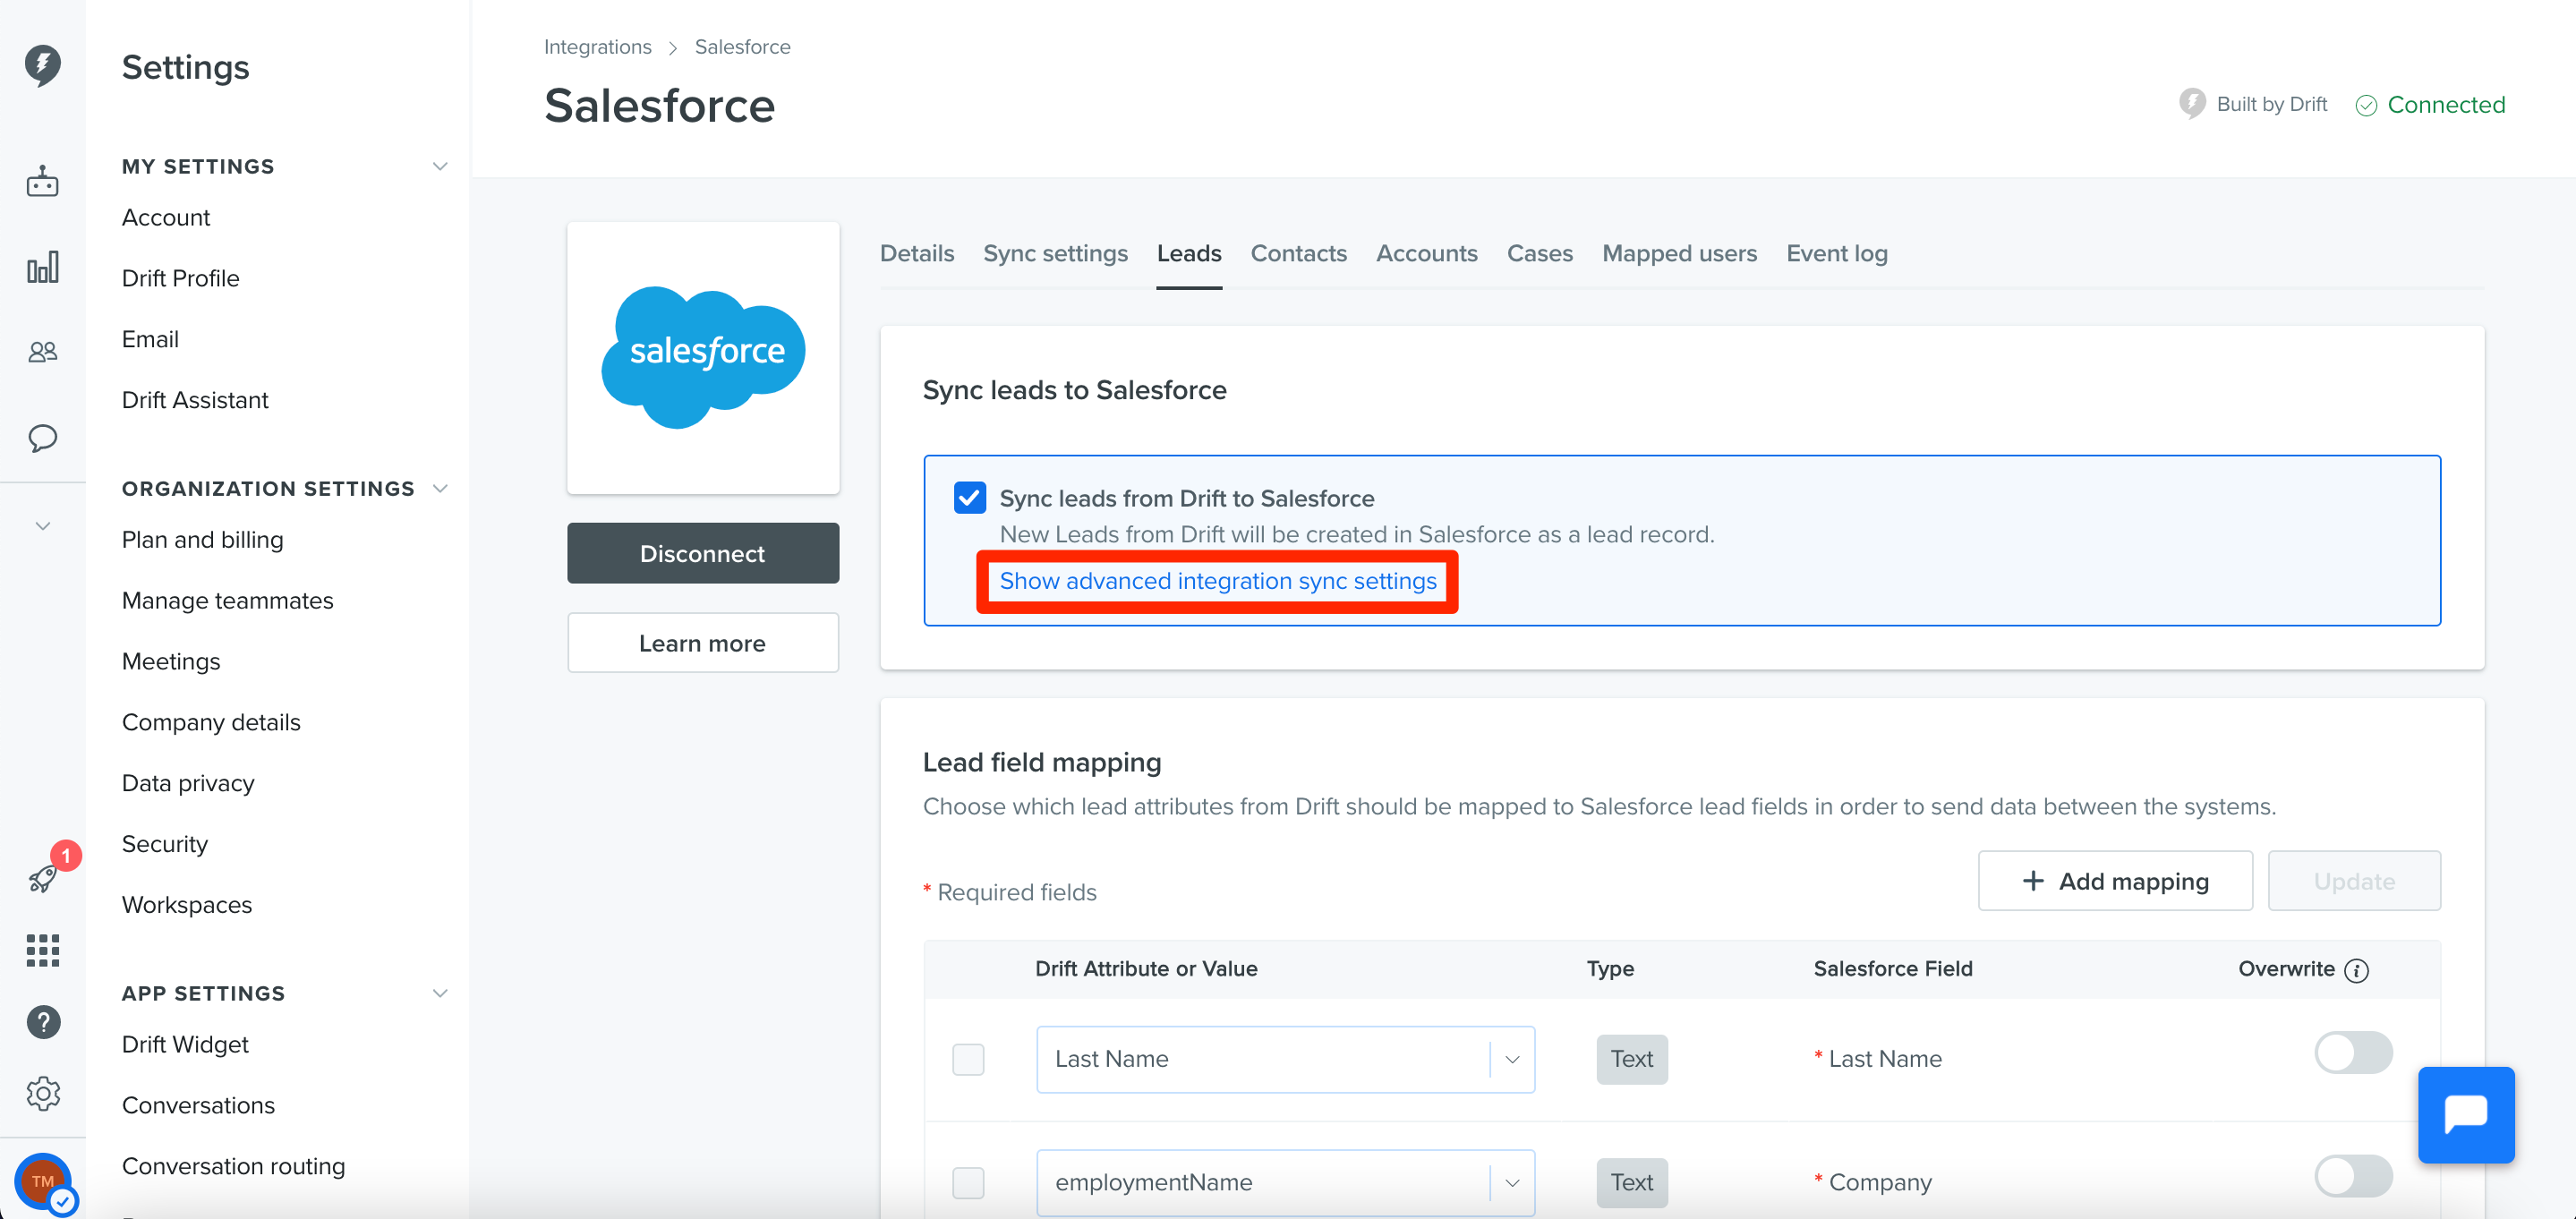Toggle Overwrite for Company row
2576x1219 pixels.
(2353, 1176)
